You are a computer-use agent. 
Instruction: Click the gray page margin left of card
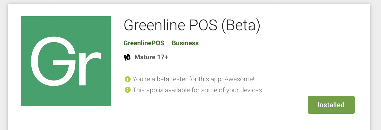point(4,65)
